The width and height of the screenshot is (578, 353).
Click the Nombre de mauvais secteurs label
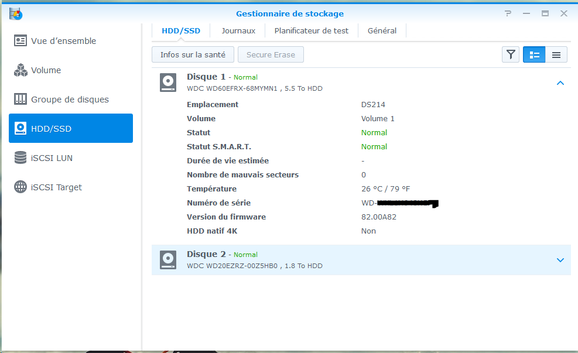coord(242,174)
